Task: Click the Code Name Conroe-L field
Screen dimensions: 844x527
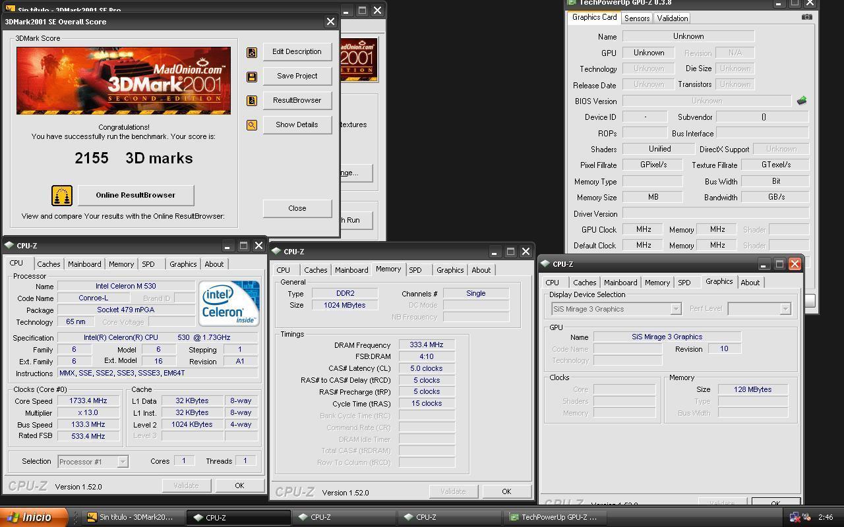Action: click(93, 298)
